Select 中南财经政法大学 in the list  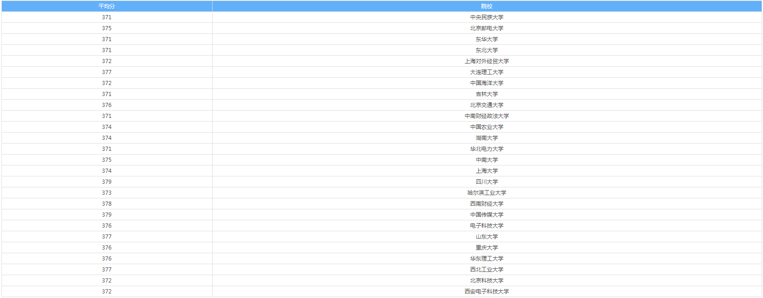pyautogui.click(x=487, y=116)
